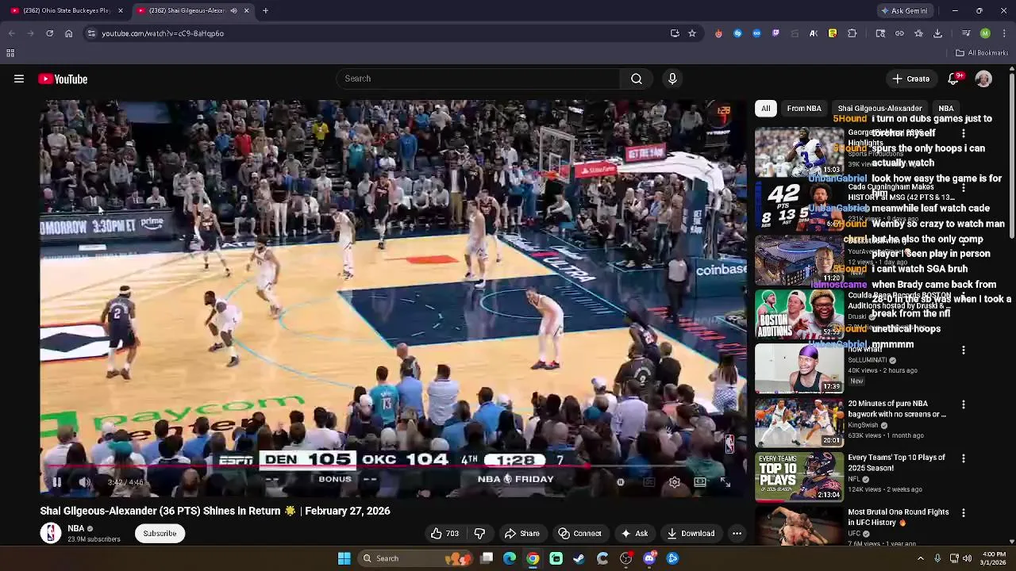The width and height of the screenshot is (1016, 571).
Task: Focus the YouTube search box
Action: (x=478, y=79)
